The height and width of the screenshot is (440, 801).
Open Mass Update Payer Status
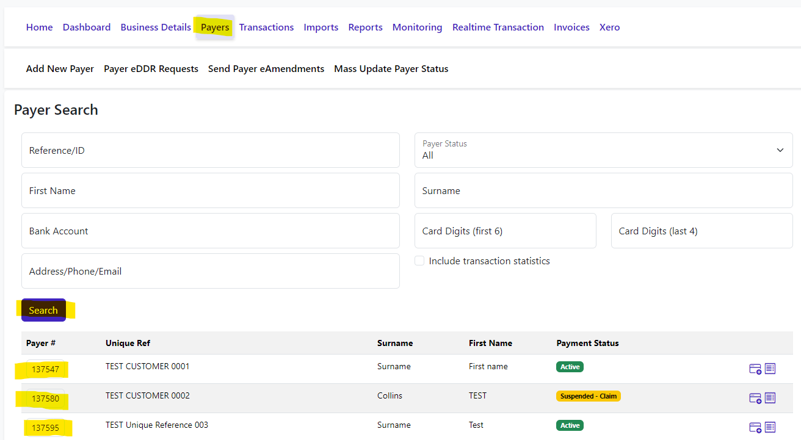[391, 69]
